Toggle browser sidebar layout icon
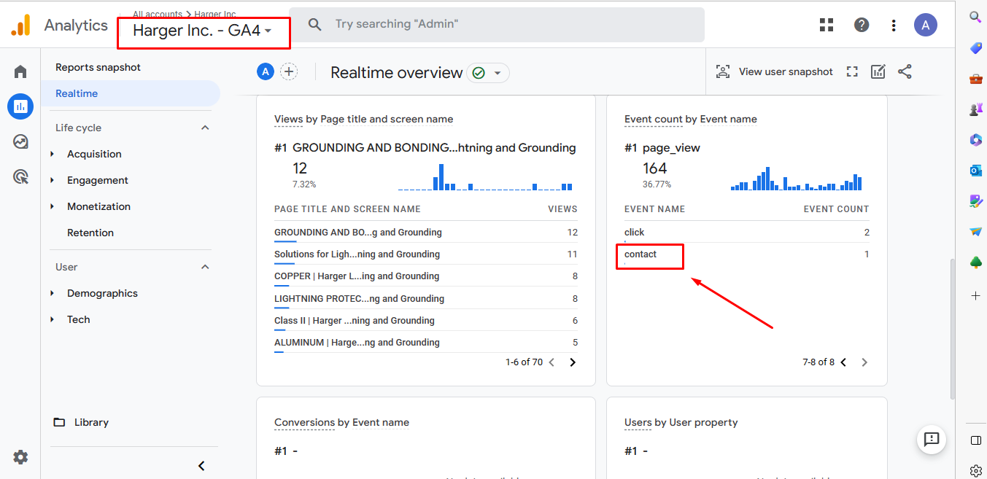 tap(975, 440)
